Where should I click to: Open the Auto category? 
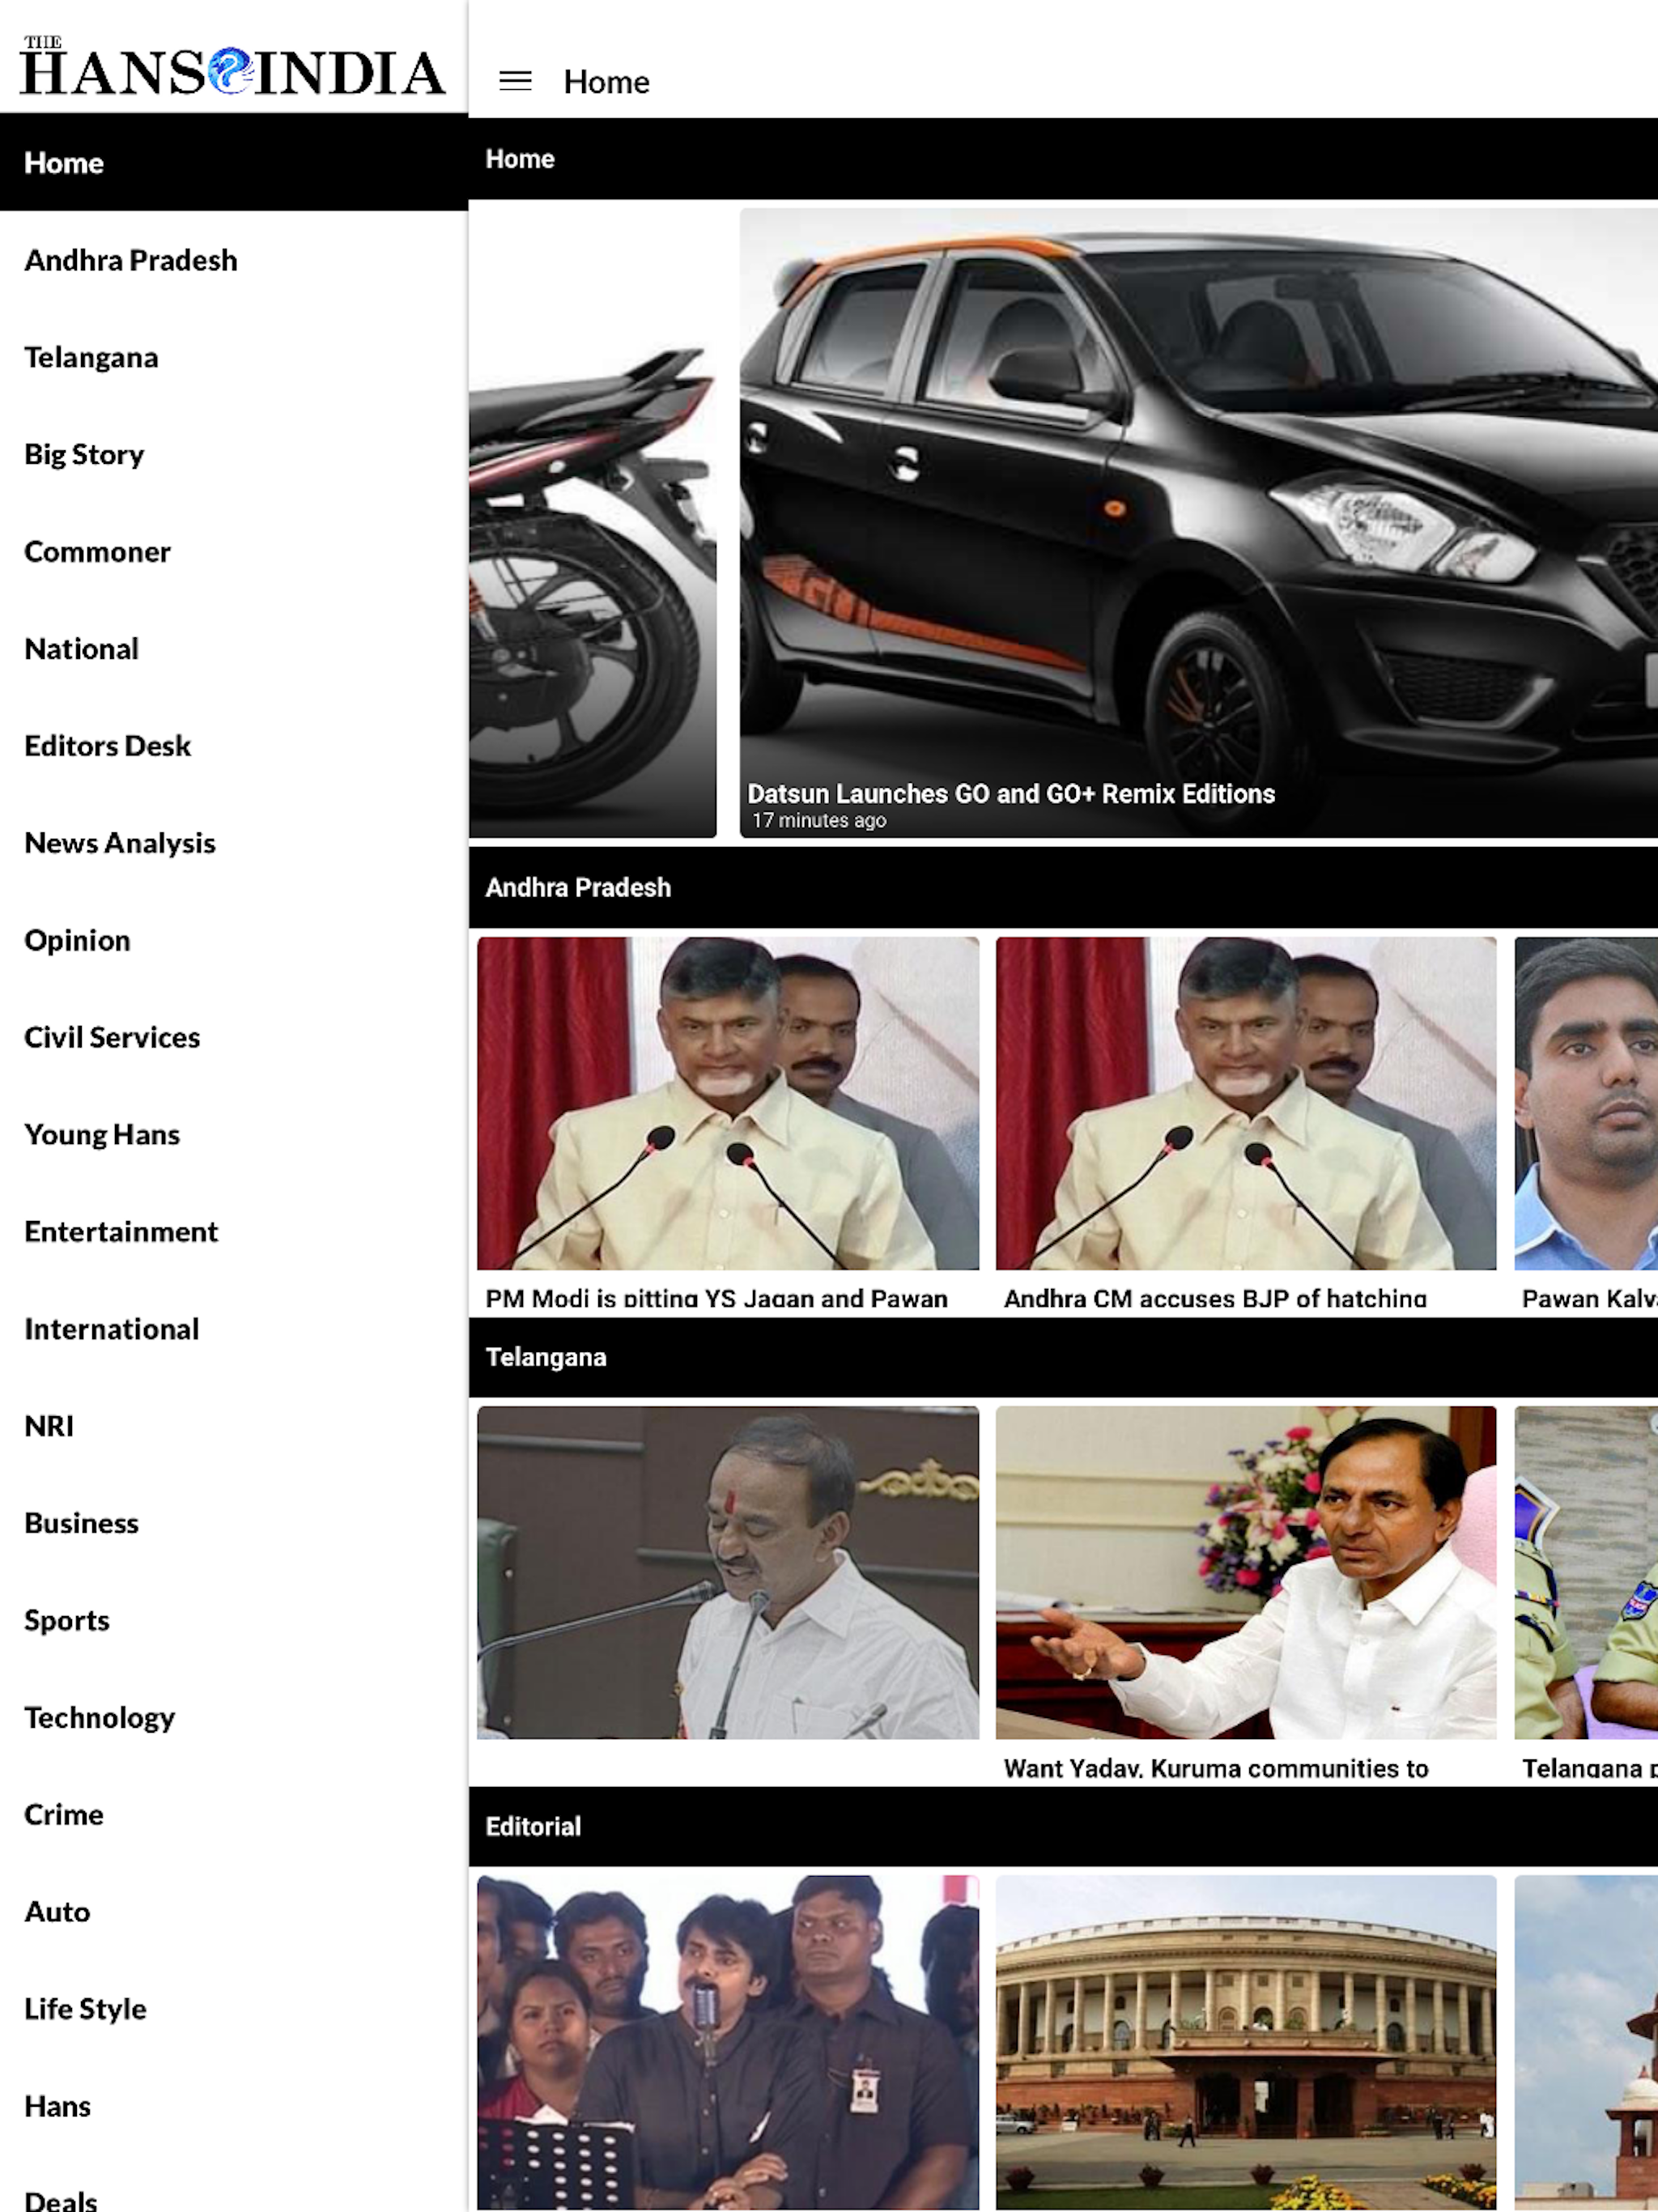(57, 1911)
